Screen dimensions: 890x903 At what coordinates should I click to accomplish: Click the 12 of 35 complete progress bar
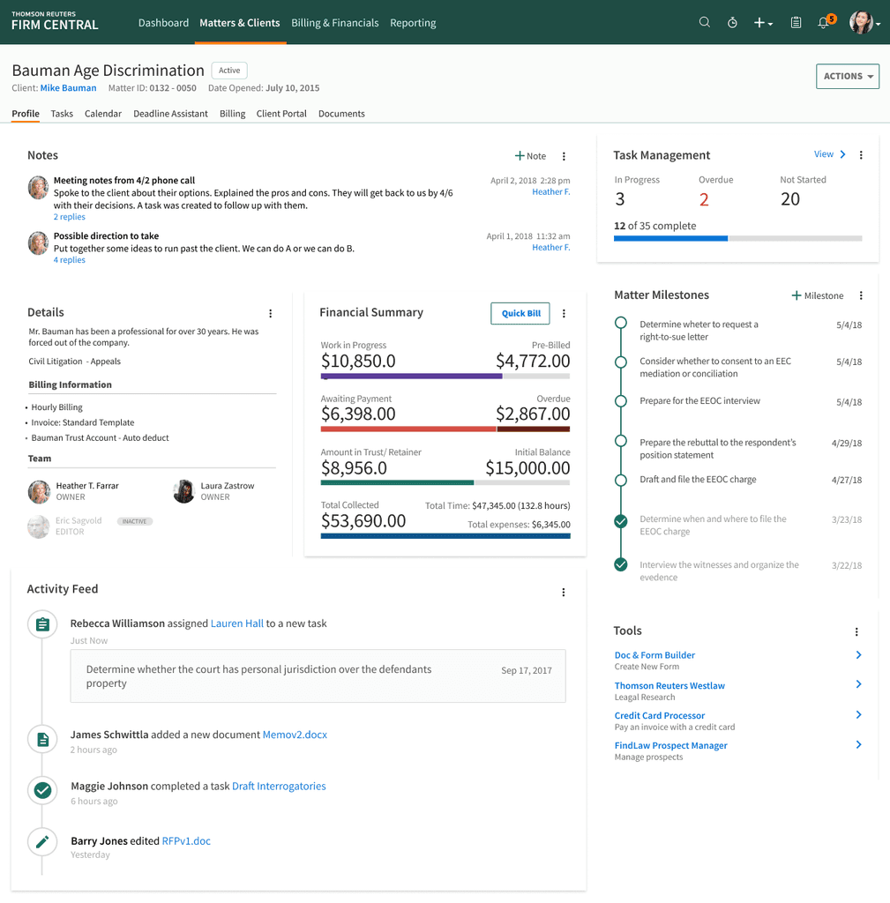coord(738,238)
